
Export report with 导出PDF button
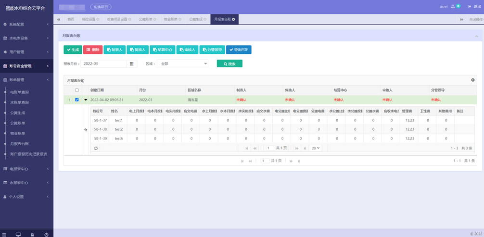239,50
